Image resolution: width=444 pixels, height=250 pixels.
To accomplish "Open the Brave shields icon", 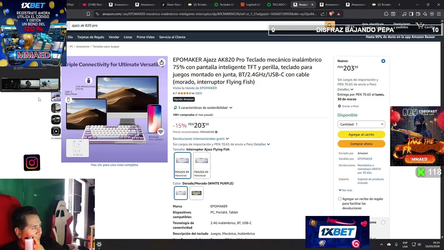I will tap(331, 14).
